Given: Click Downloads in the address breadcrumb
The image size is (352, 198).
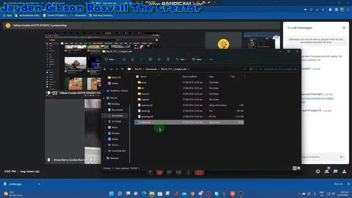Looking at the screenshot, I should coord(151,69).
